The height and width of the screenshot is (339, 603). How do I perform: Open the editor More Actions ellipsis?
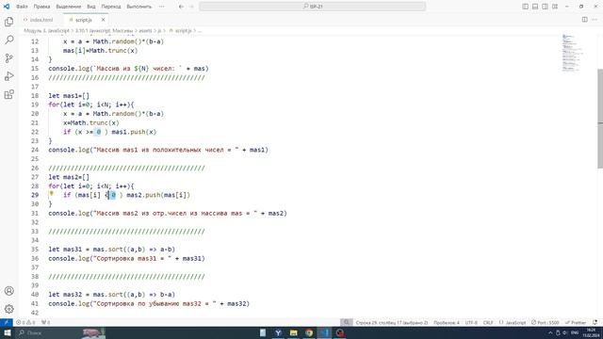(595, 20)
